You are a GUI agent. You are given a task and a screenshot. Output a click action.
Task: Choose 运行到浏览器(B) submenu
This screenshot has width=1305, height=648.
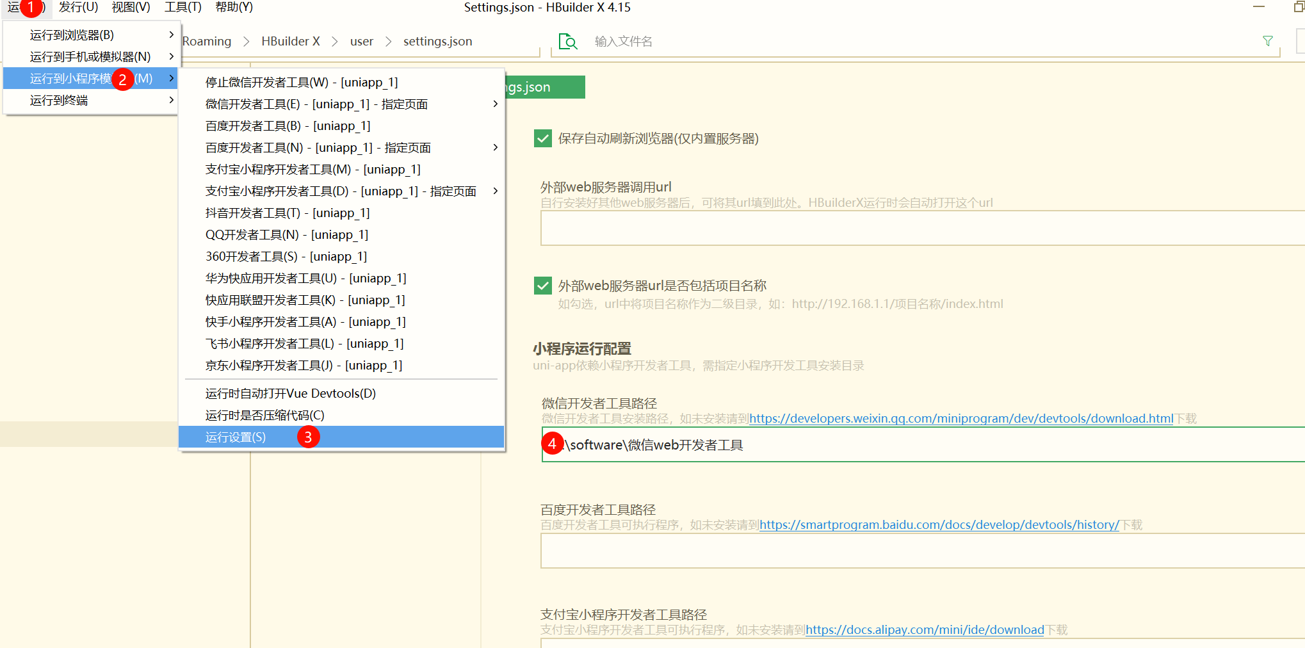coord(91,35)
